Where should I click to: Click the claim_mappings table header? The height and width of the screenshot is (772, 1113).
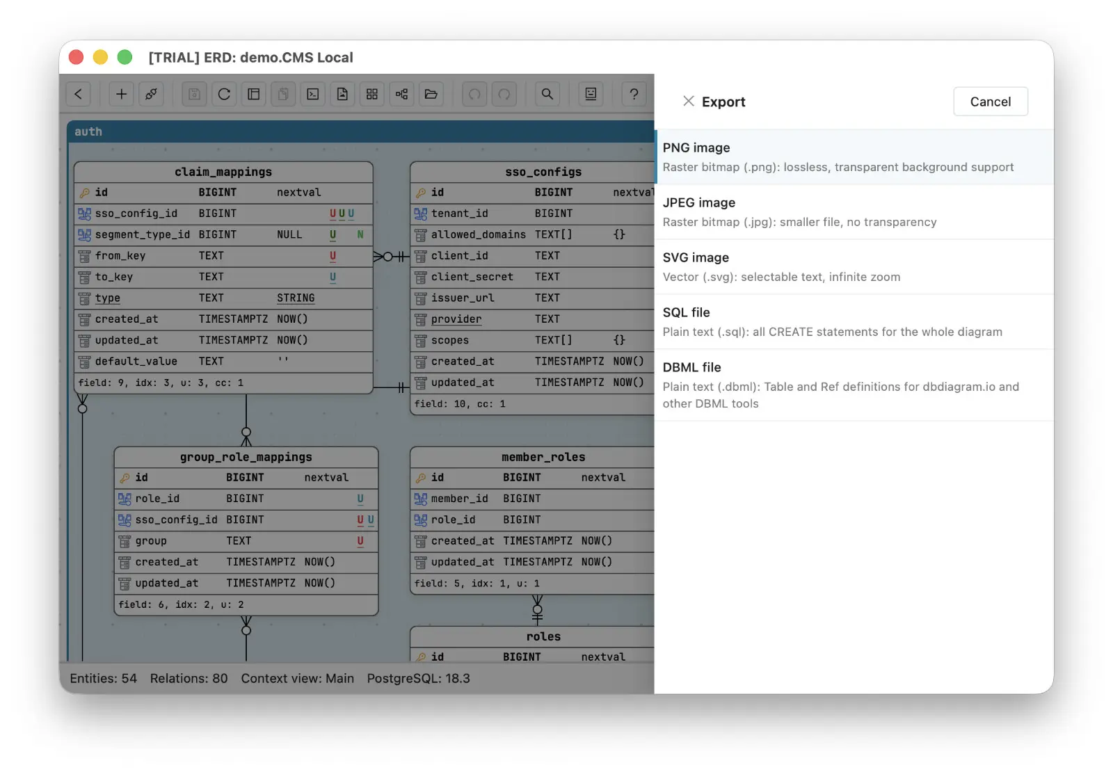[x=223, y=172]
